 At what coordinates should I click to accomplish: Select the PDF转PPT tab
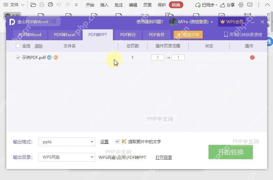point(98,35)
